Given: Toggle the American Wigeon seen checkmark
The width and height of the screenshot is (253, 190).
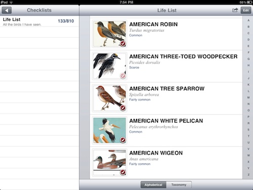Looking at the screenshot, I should (x=123, y=172).
